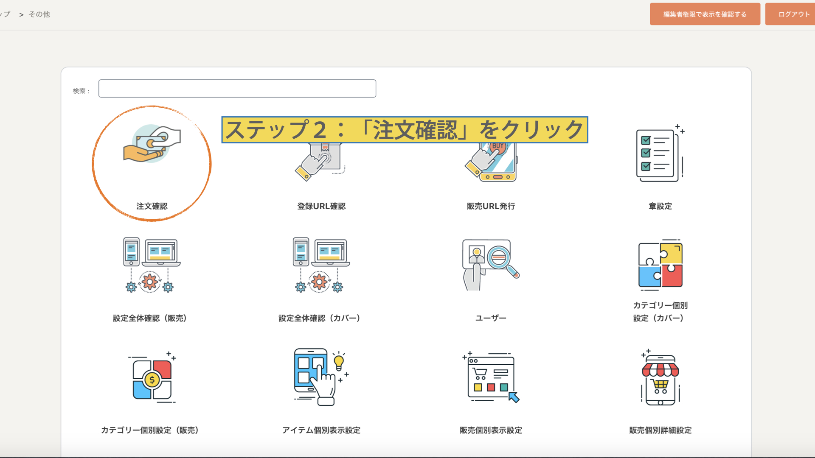Screen dimensions: 815x458
Task: Click the 章設定 text label
Action: pos(660,206)
